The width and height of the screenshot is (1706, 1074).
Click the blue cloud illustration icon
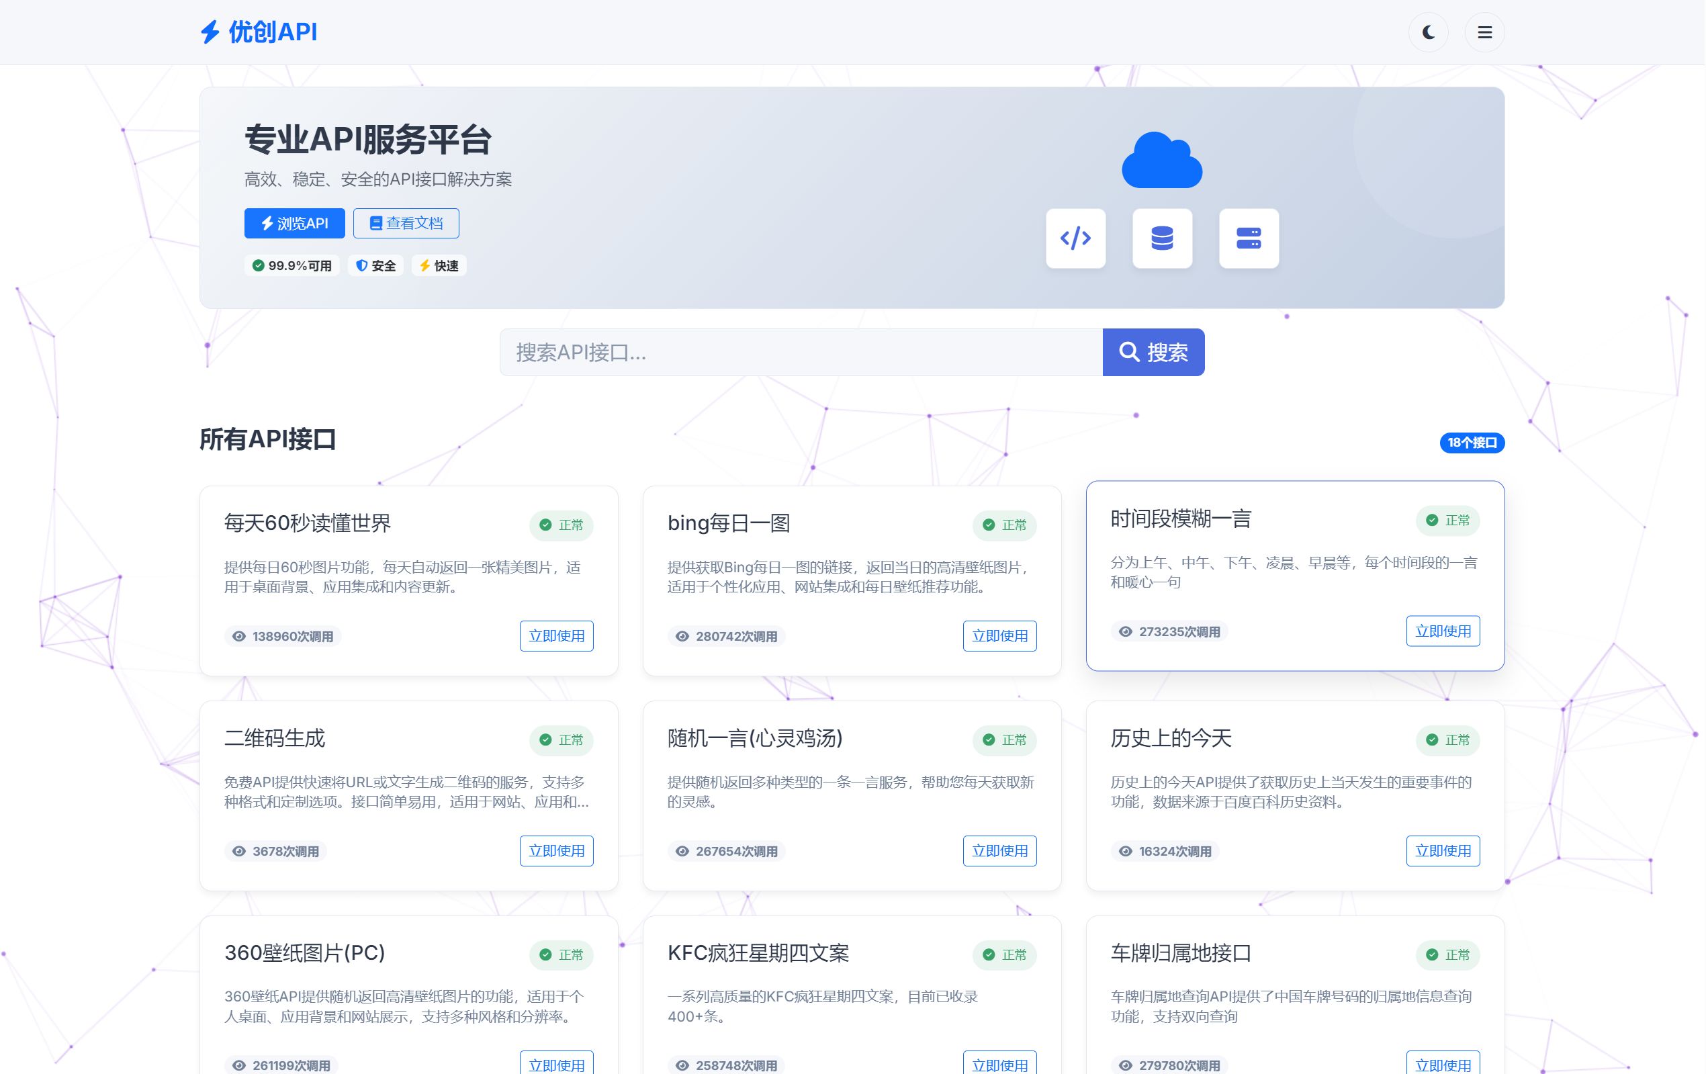coord(1161,159)
